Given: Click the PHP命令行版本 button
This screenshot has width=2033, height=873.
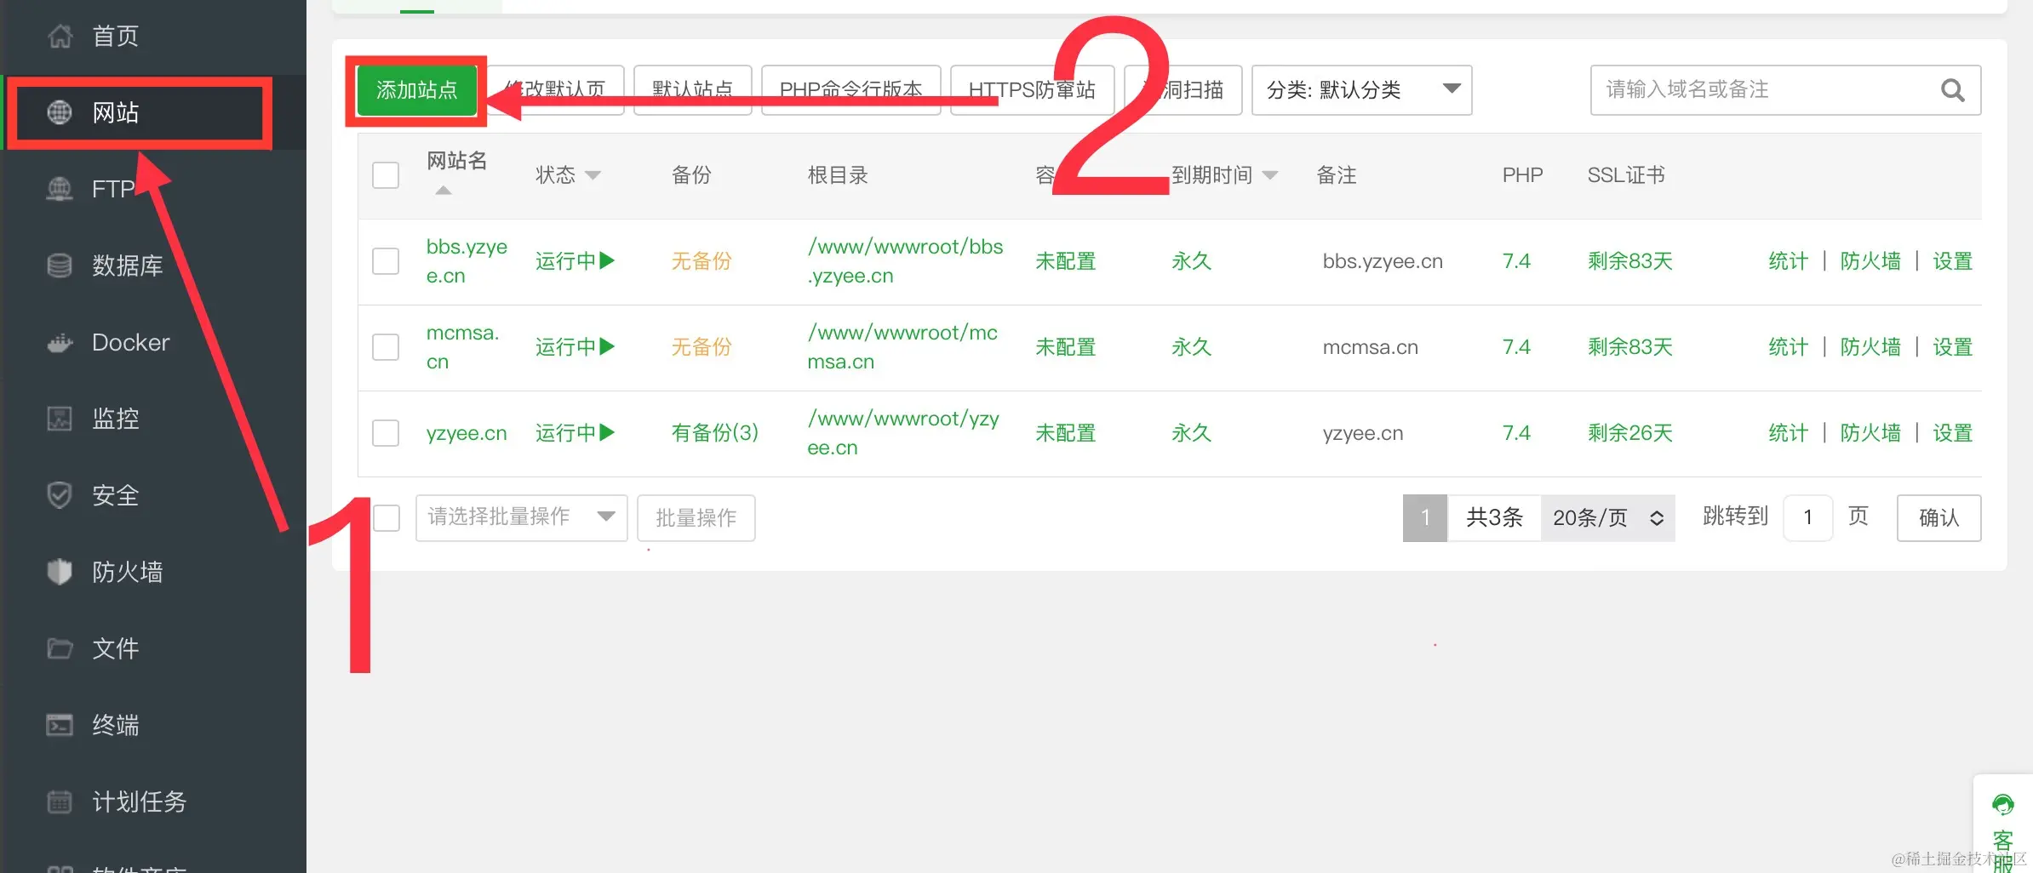Looking at the screenshot, I should (850, 90).
